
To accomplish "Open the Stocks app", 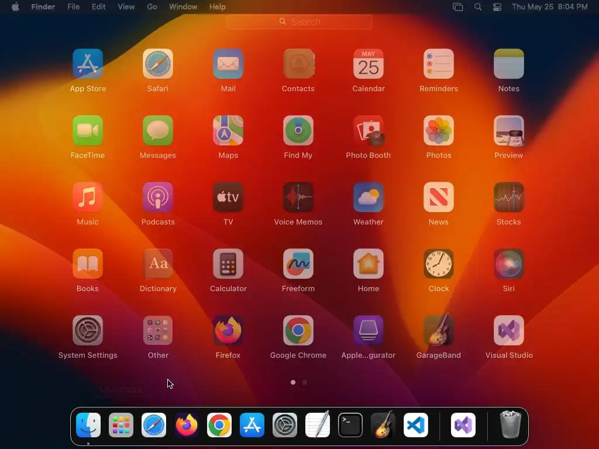I will 509,197.
